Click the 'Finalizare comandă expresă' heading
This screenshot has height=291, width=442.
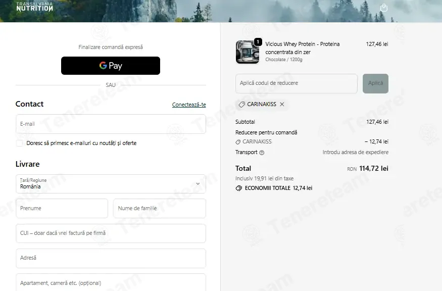(x=111, y=47)
